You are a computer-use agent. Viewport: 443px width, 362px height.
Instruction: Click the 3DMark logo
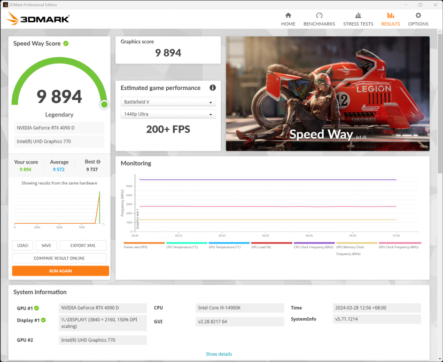38,19
